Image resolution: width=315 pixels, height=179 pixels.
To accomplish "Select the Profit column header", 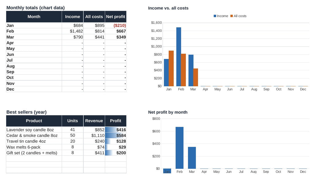I will 116,121.
